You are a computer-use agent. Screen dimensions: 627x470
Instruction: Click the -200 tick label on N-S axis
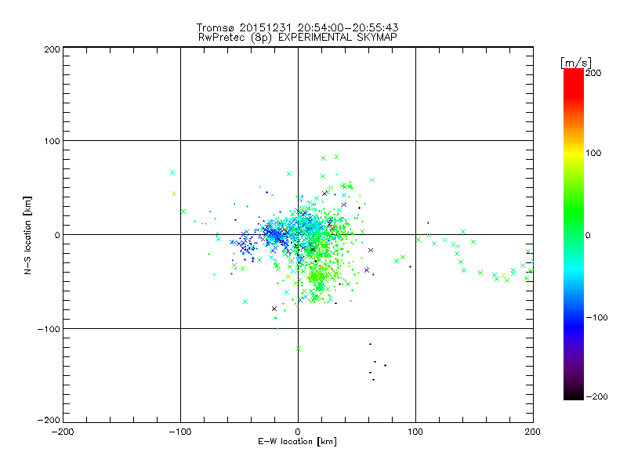click(49, 421)
